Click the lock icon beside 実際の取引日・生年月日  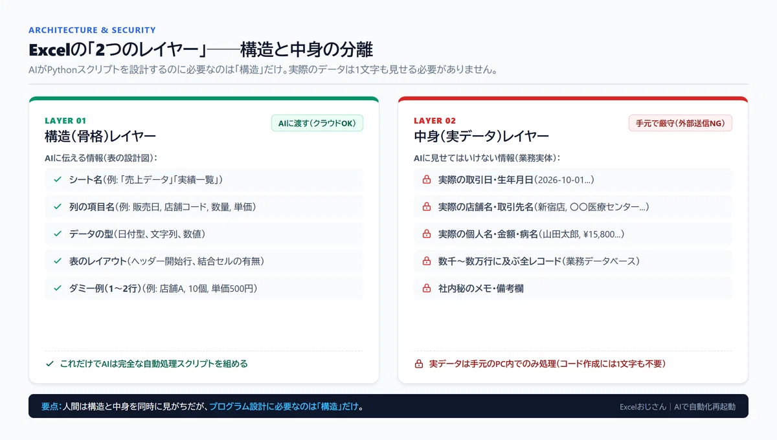427,179
